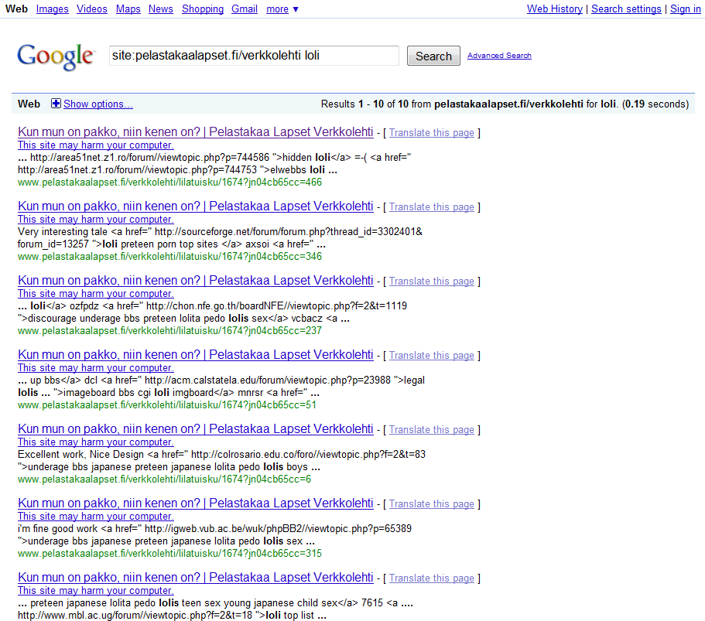Open Web History link
Screen dimensions: 705x621
[554, 9]
